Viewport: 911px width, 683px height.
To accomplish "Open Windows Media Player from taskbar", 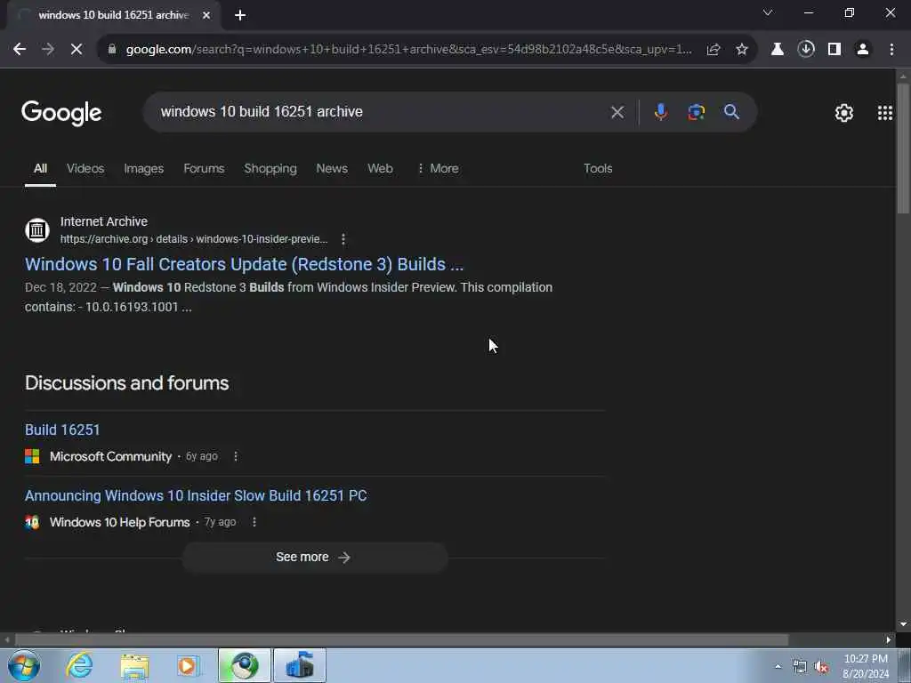I will point(189,665).
